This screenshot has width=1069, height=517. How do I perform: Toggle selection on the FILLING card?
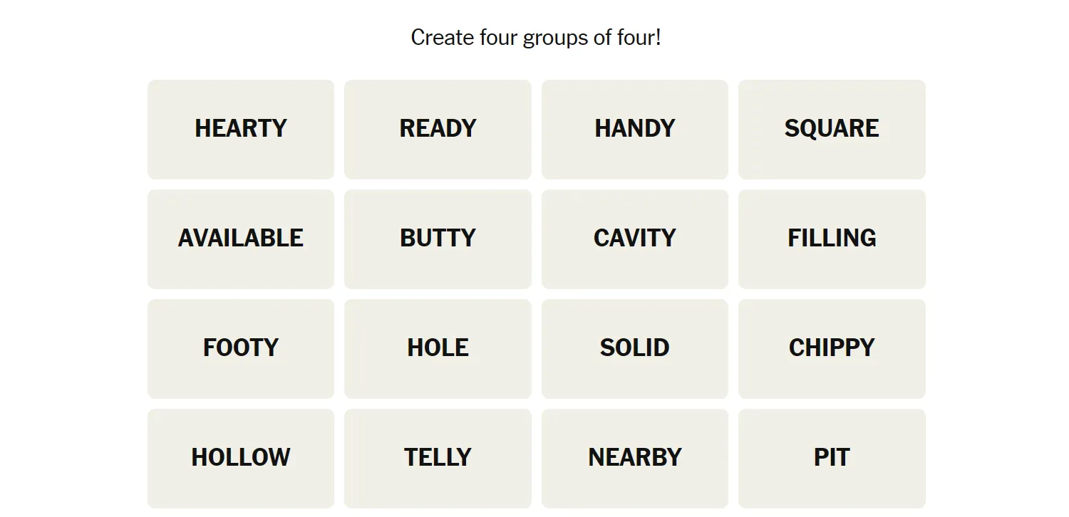point(832,239)
